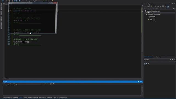Screen dimensions: 176x99
Task: Switch to the Python 3.6 (32-bit) Interactive tab
Action: tap(60, 97)
